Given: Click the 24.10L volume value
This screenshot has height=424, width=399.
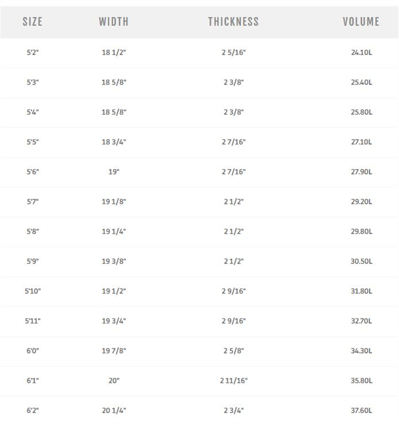Looking at the screenshot, I should point(362,53).
